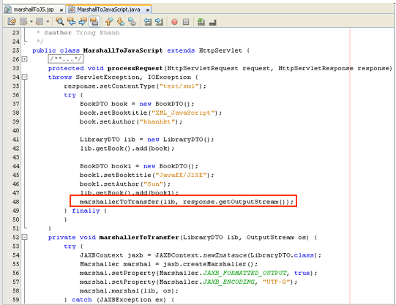The image size is (396, 305).
Task: Click "XML_JavaScript" string on line 38
Action: pyautogui.click(x=183, y=113)
